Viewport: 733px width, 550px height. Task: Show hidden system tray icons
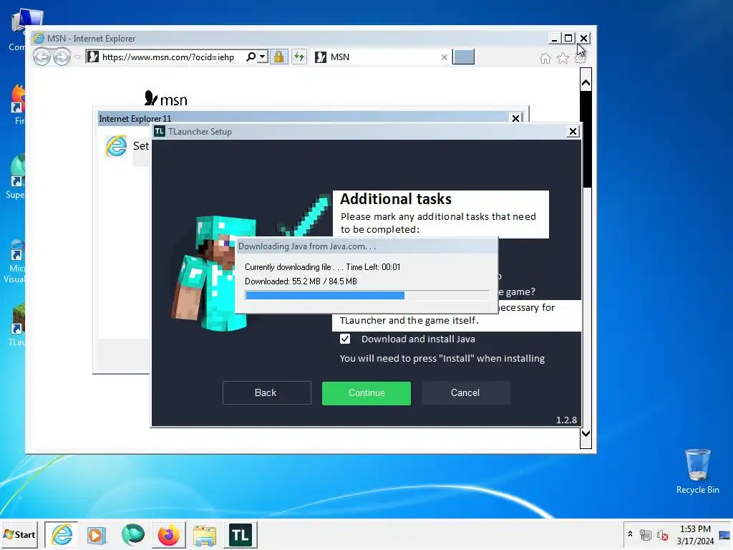click(630, 534)
